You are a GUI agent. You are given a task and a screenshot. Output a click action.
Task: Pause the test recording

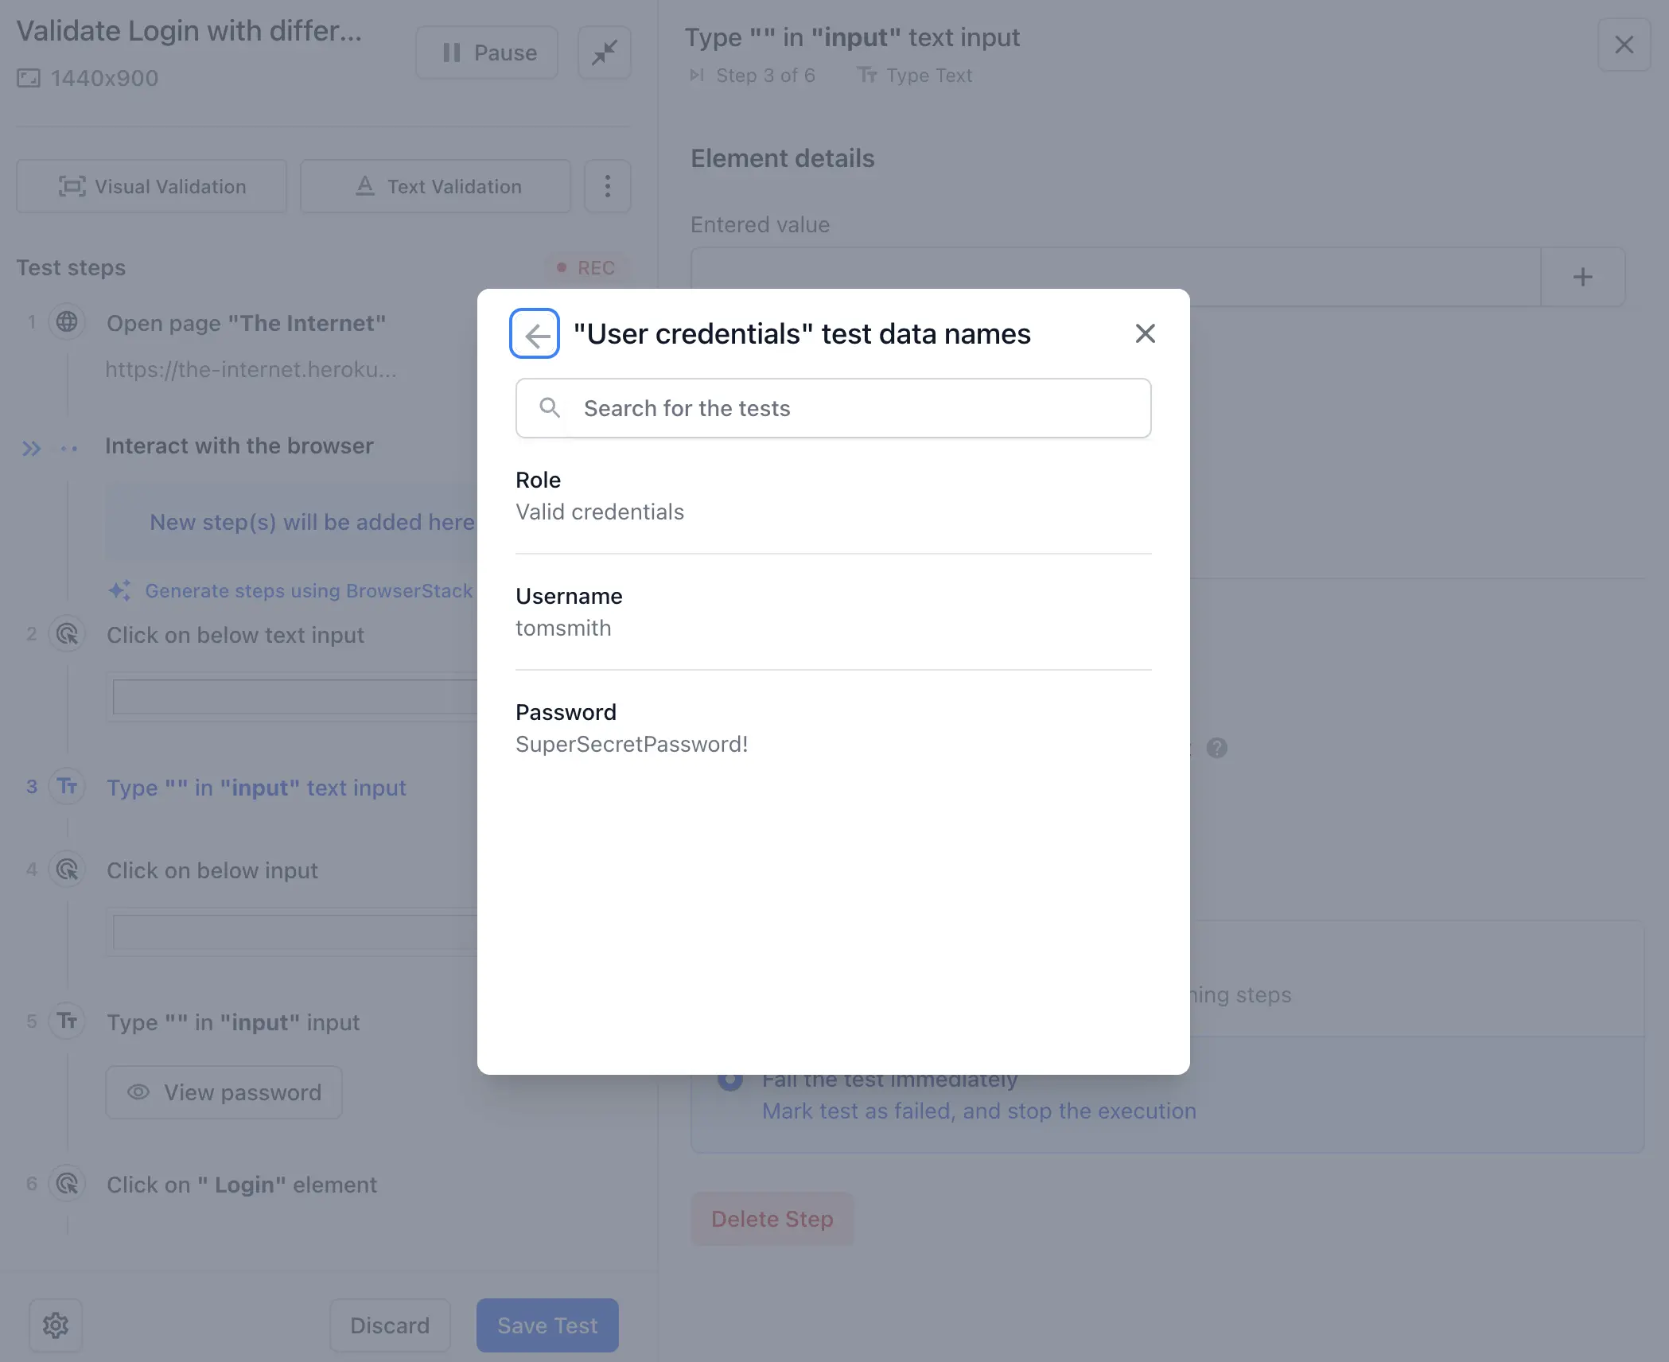pyautogui.click(x=487, y=53)
